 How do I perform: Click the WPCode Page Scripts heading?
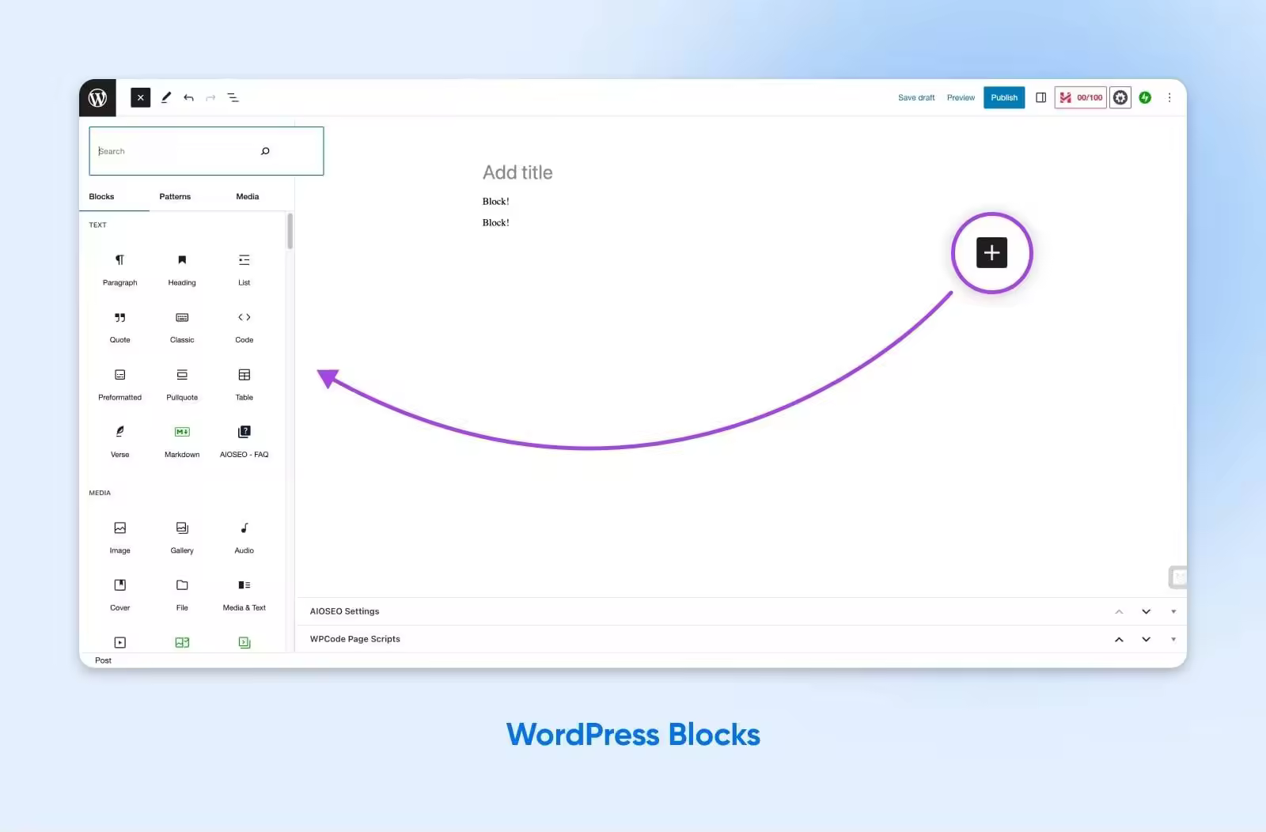(354, 639)
